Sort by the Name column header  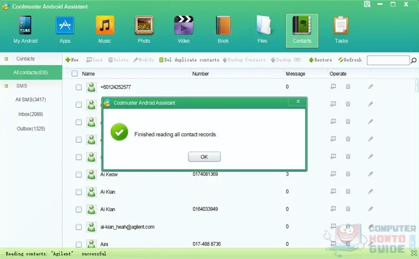pos(88,74)
